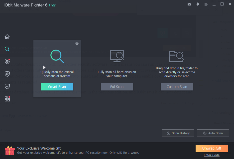Viewport: 234px width, 159px height.
Task: View Scan History
Action: (178, 133)
